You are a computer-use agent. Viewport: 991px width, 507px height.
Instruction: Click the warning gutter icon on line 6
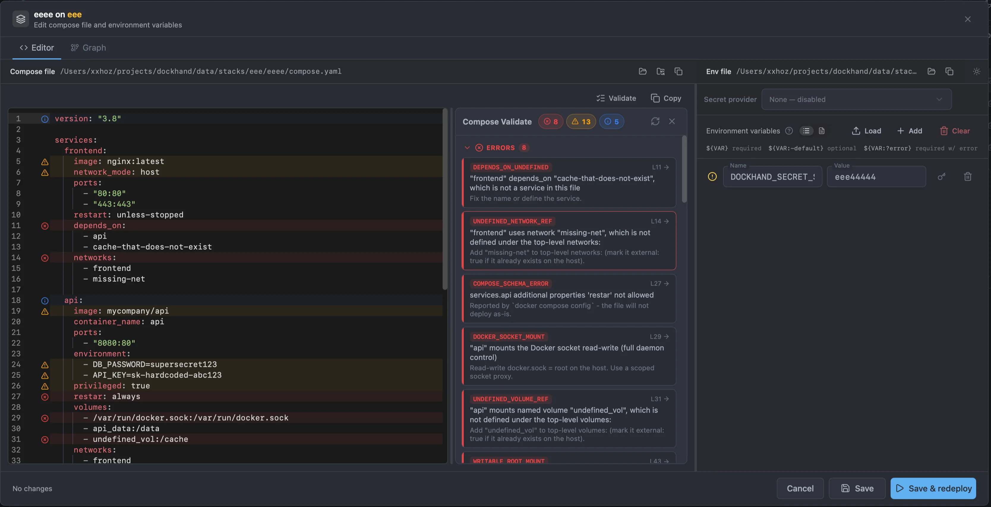pos(45,172)
